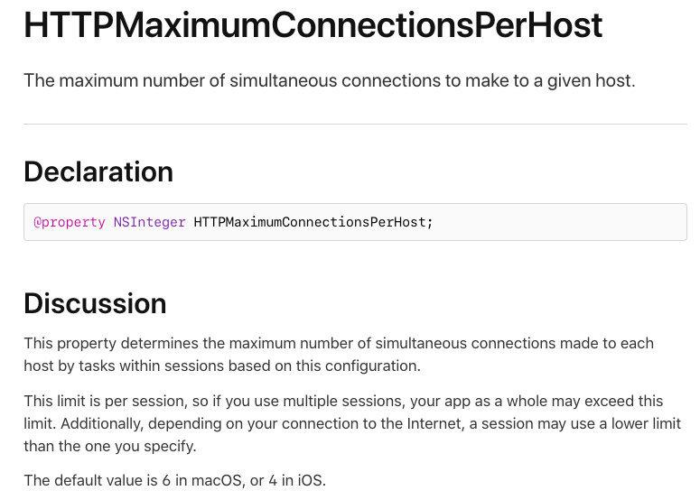Click the Discussion section heading
Image resolution: width=700 pixels, height=500 pixels.
pos(95,304)
